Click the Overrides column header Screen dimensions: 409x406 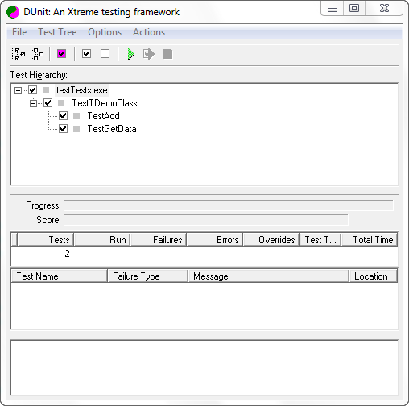pos(271,239)
